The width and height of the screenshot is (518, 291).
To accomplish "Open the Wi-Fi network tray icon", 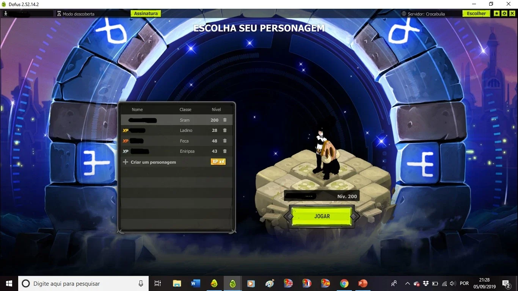I will (x=444, y=283).
